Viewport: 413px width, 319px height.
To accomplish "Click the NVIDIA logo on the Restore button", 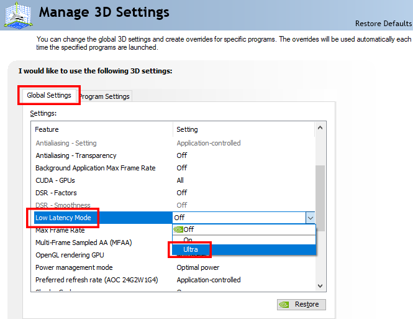I will pyautogui.click(x=284, y=305).
